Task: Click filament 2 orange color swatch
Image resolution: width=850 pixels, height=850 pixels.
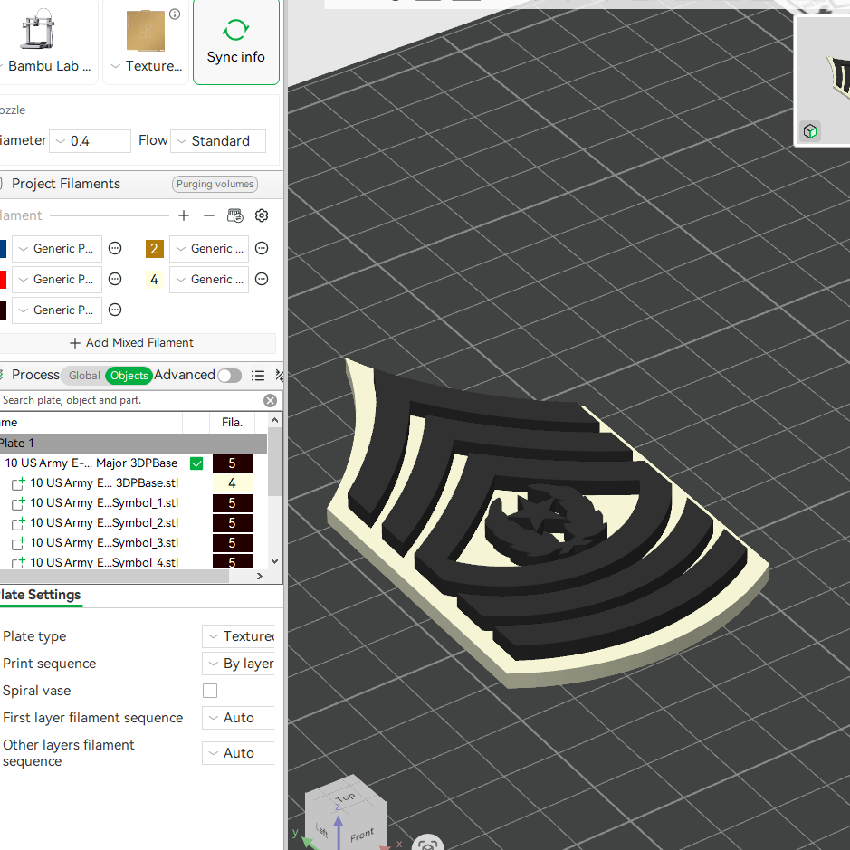Action: coord(155,249)
